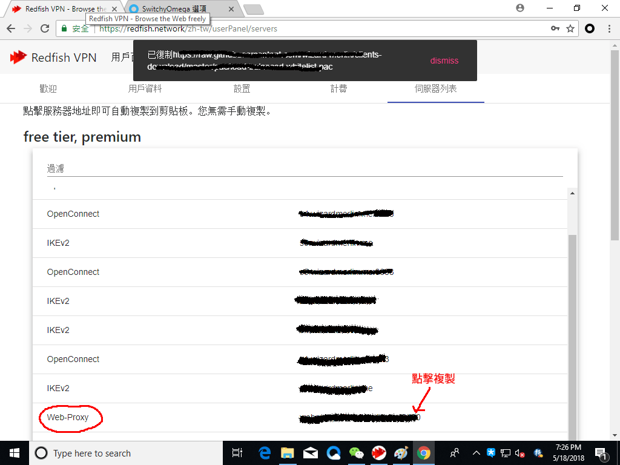The height and width of the screenshot is (465, 620).
Task: Show hidden system tray icons
Action: (477, 453)
